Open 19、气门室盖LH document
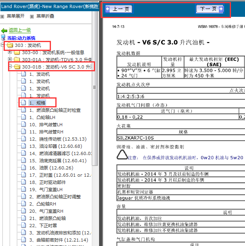 coord(46,190)
